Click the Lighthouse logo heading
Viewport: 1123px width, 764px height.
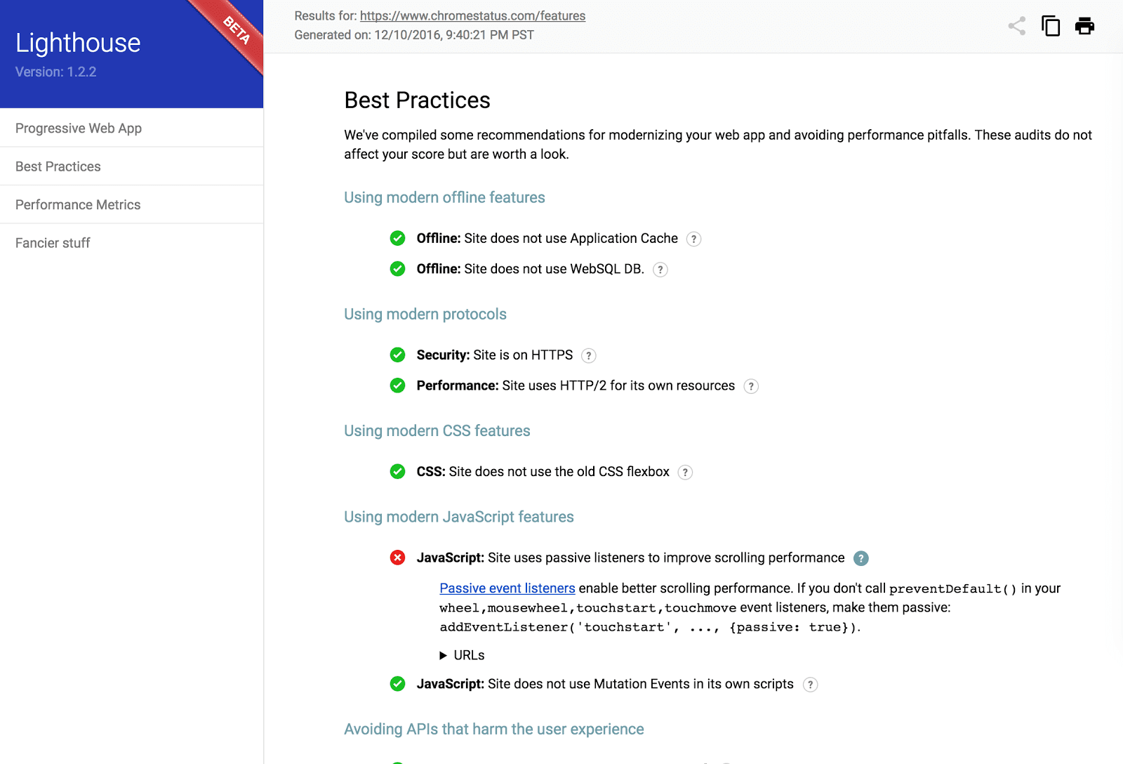coord(78,42)
